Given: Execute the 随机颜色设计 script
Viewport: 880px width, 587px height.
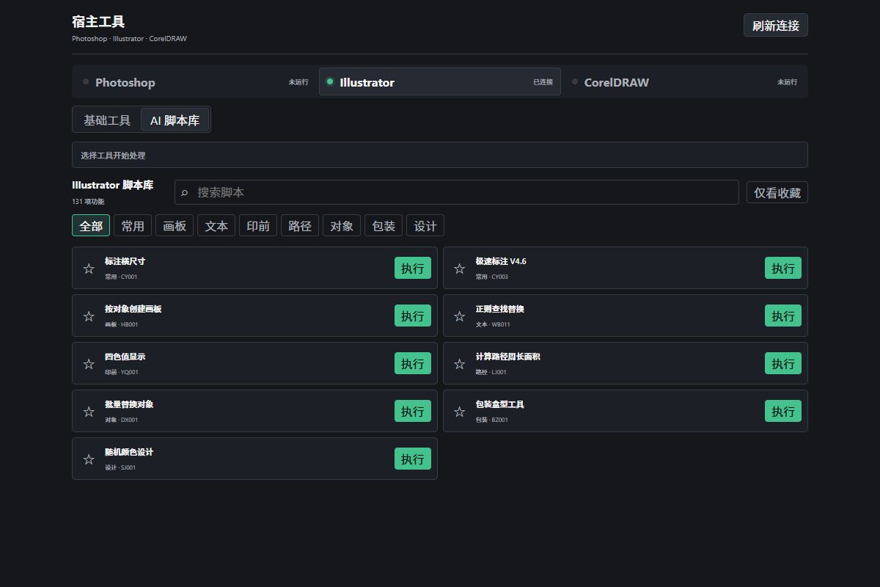Looking at the screenshot, I should pyautogui.click(x=413, y=459).
